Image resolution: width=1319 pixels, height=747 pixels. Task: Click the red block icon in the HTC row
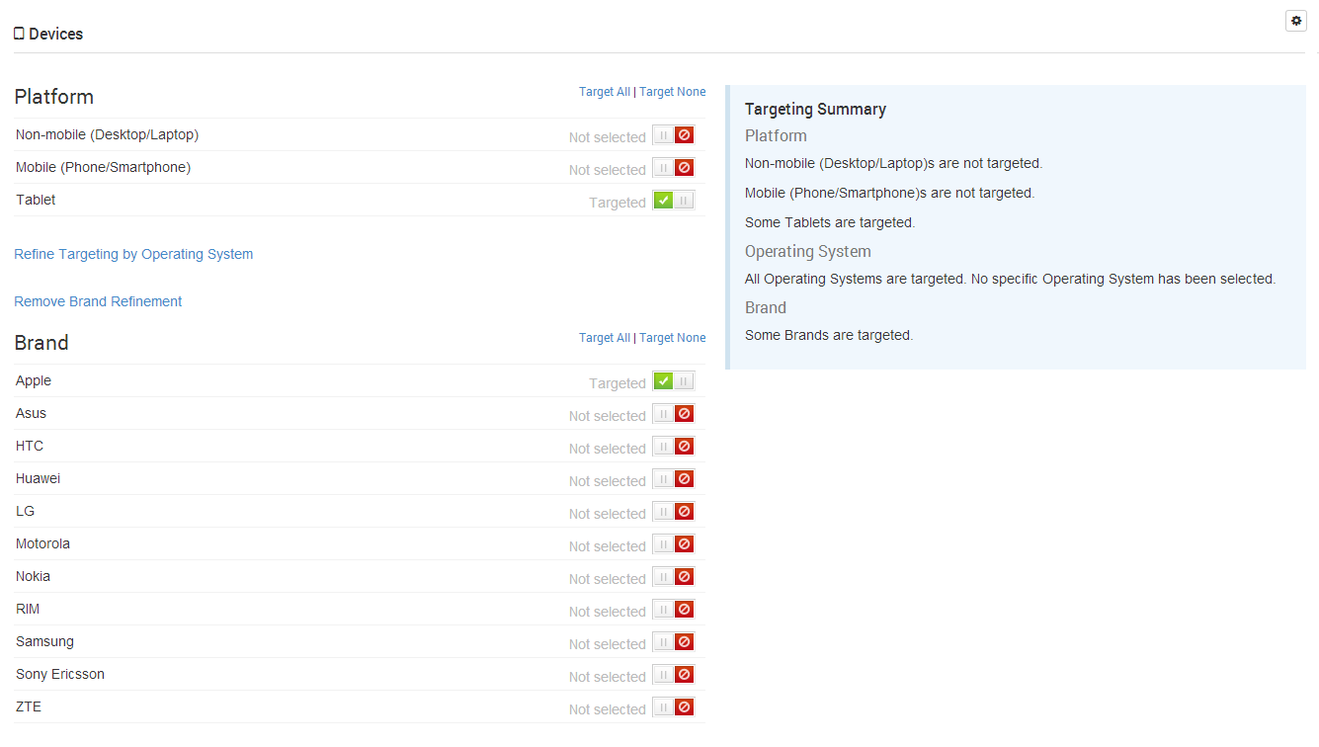coord(684,447)
